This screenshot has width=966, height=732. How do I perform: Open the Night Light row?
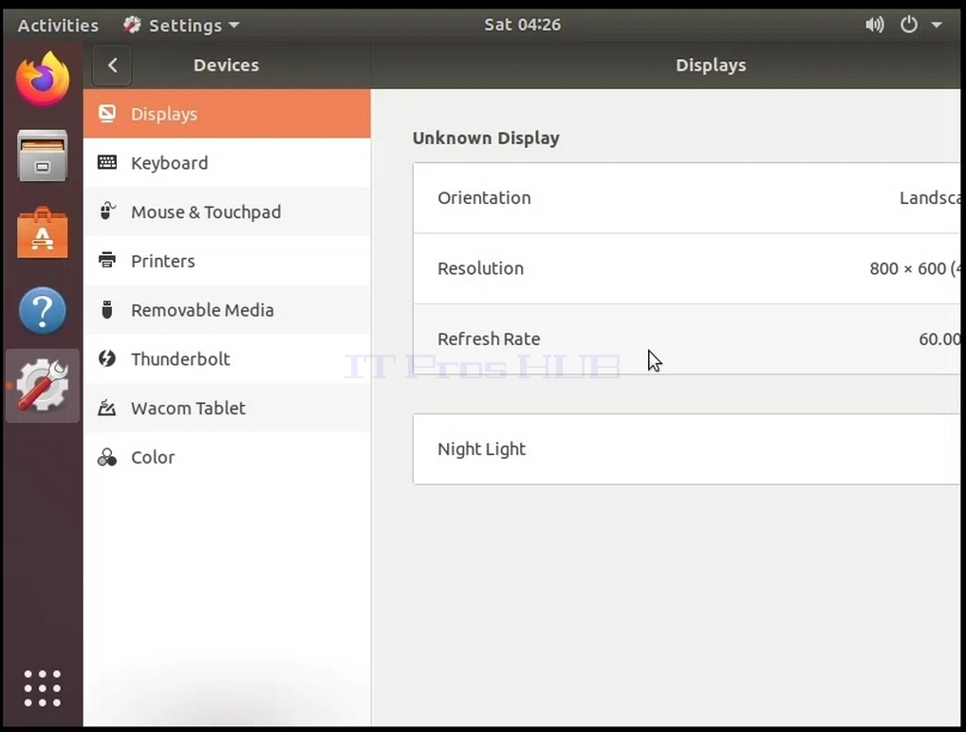tap(686, 448)
